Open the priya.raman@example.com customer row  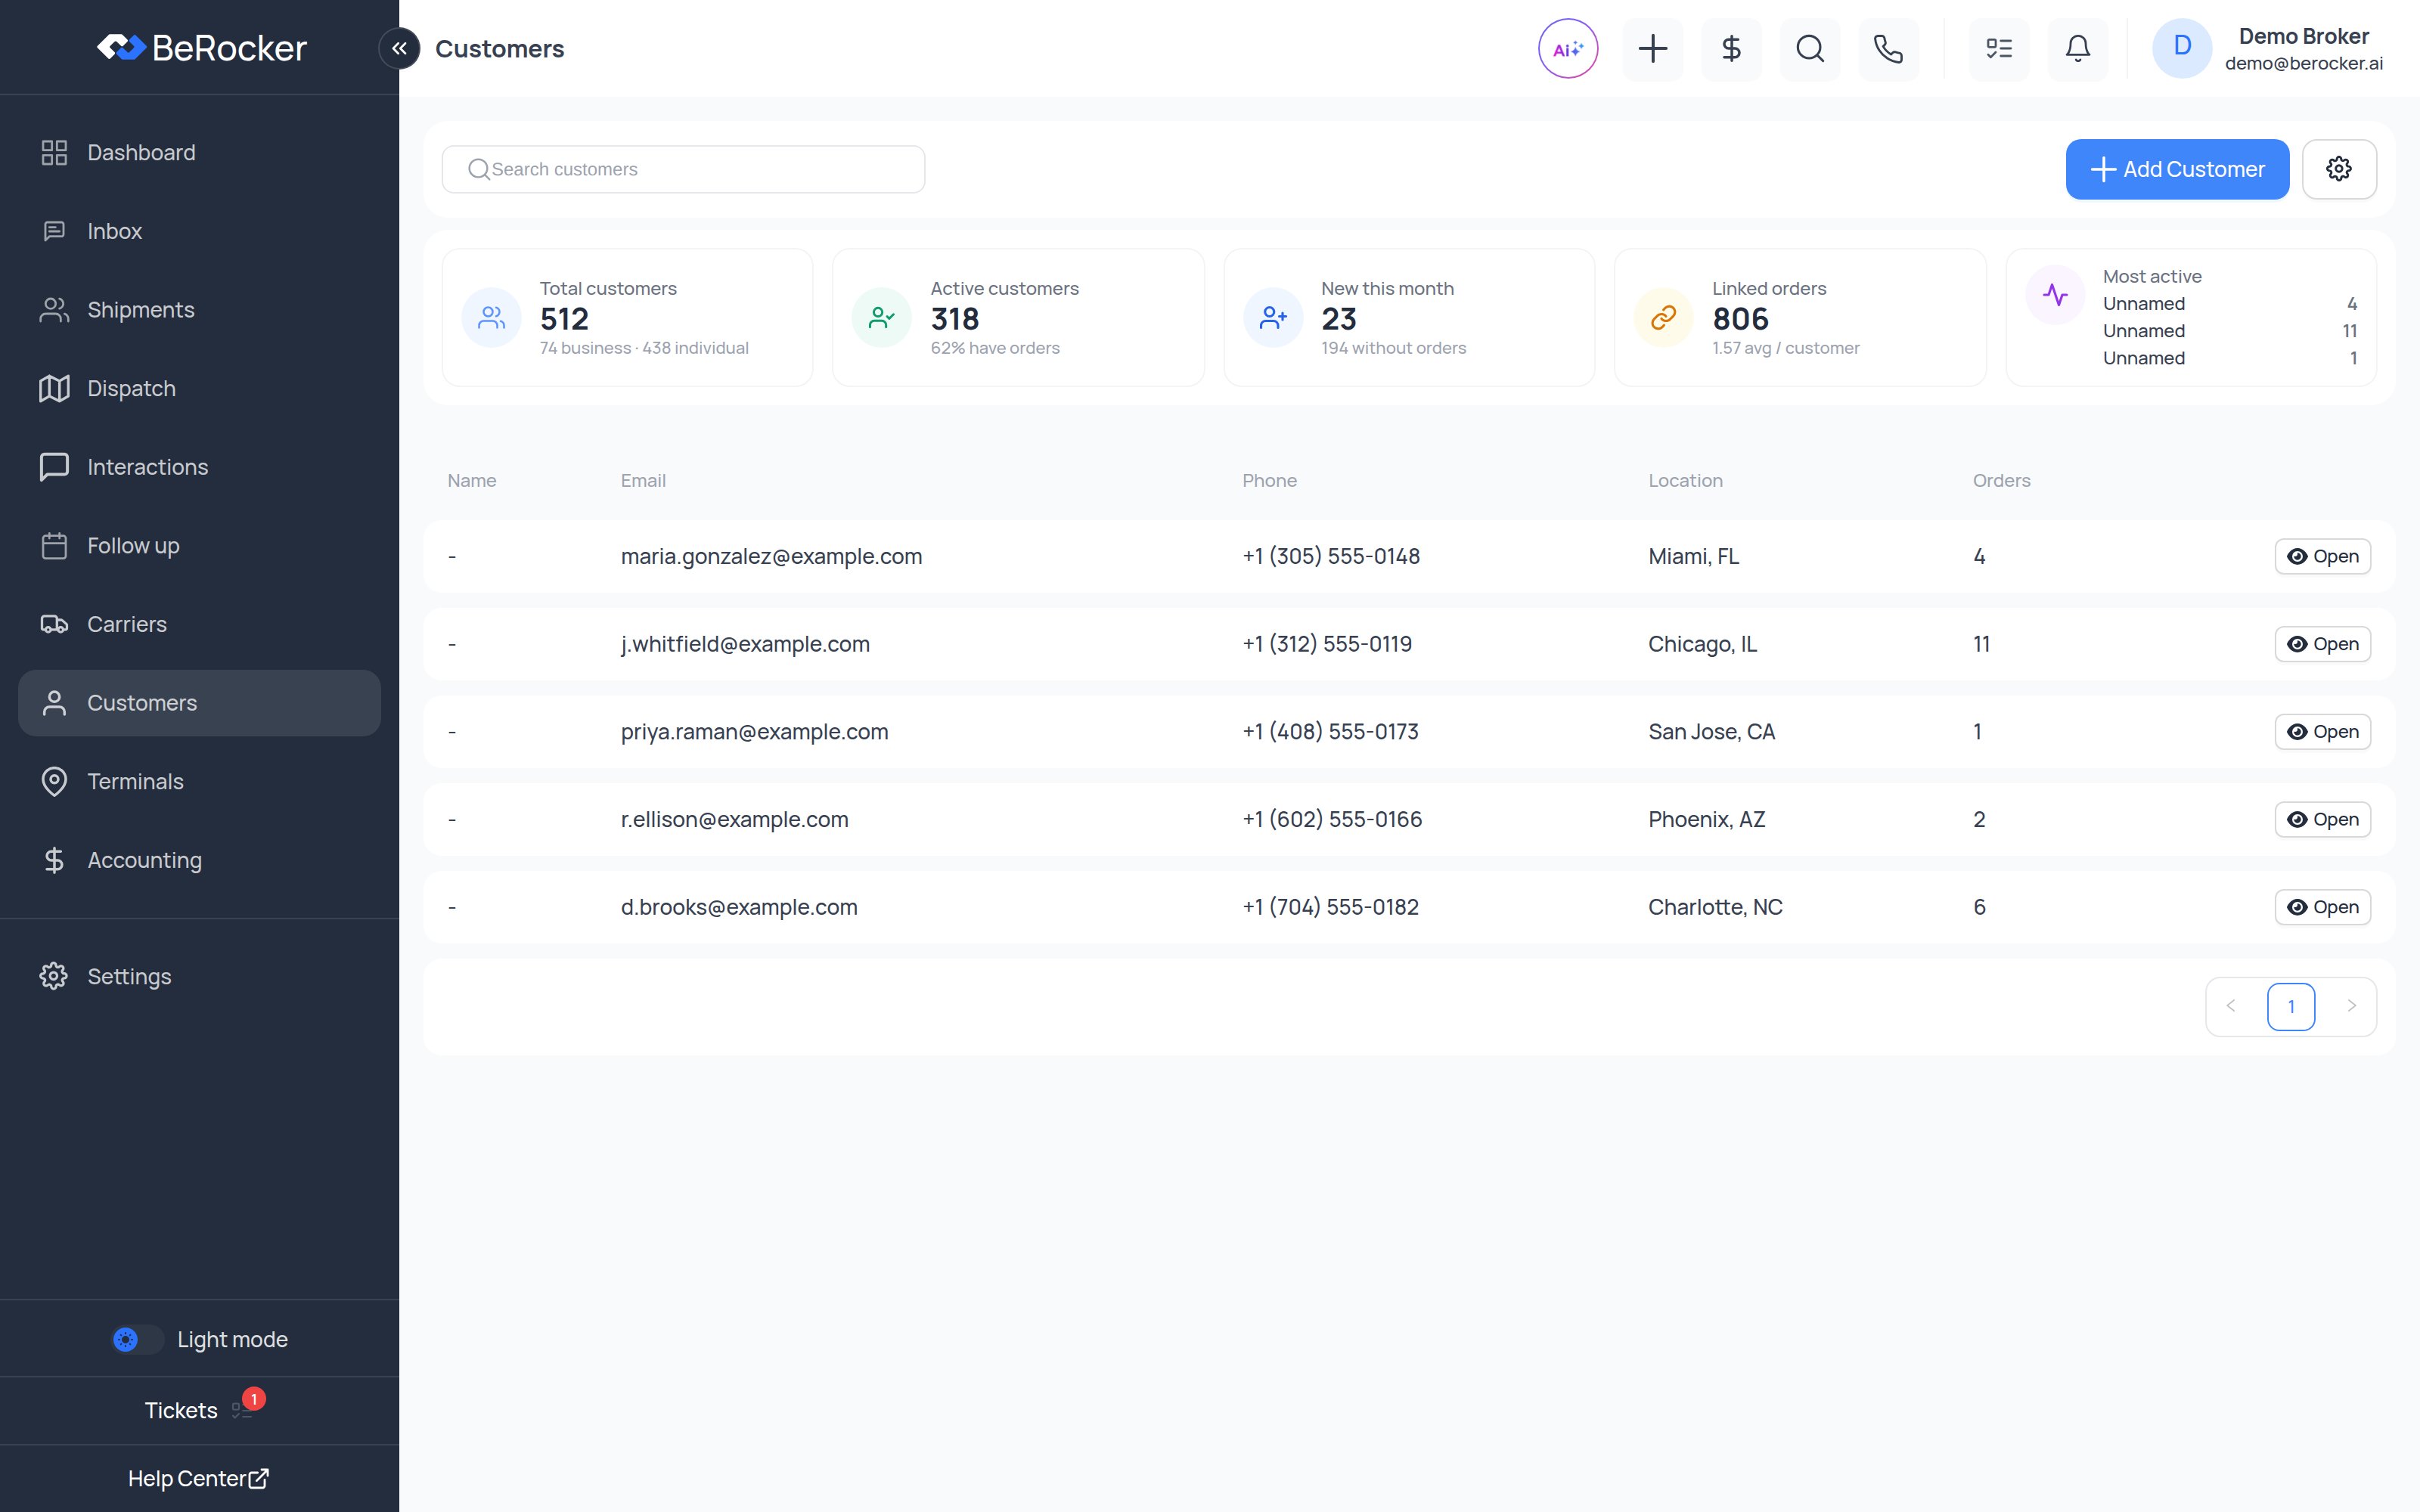tap(1408, 732)
